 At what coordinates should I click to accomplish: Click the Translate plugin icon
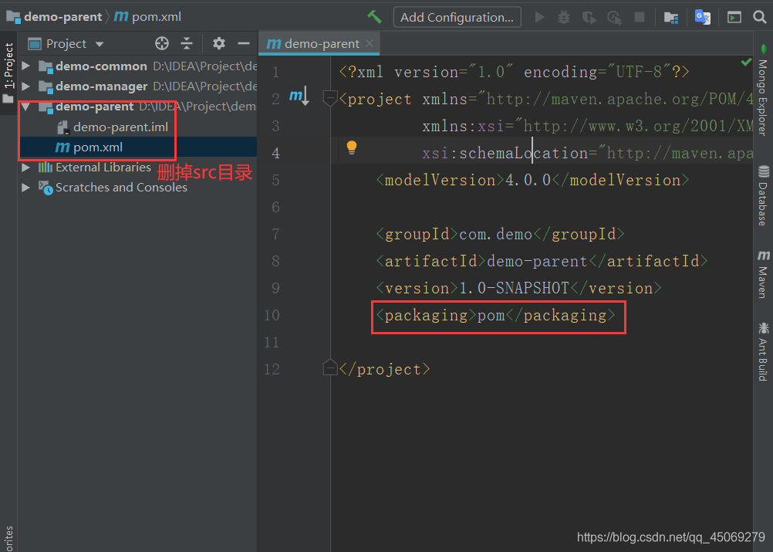(x=702, y=17)
